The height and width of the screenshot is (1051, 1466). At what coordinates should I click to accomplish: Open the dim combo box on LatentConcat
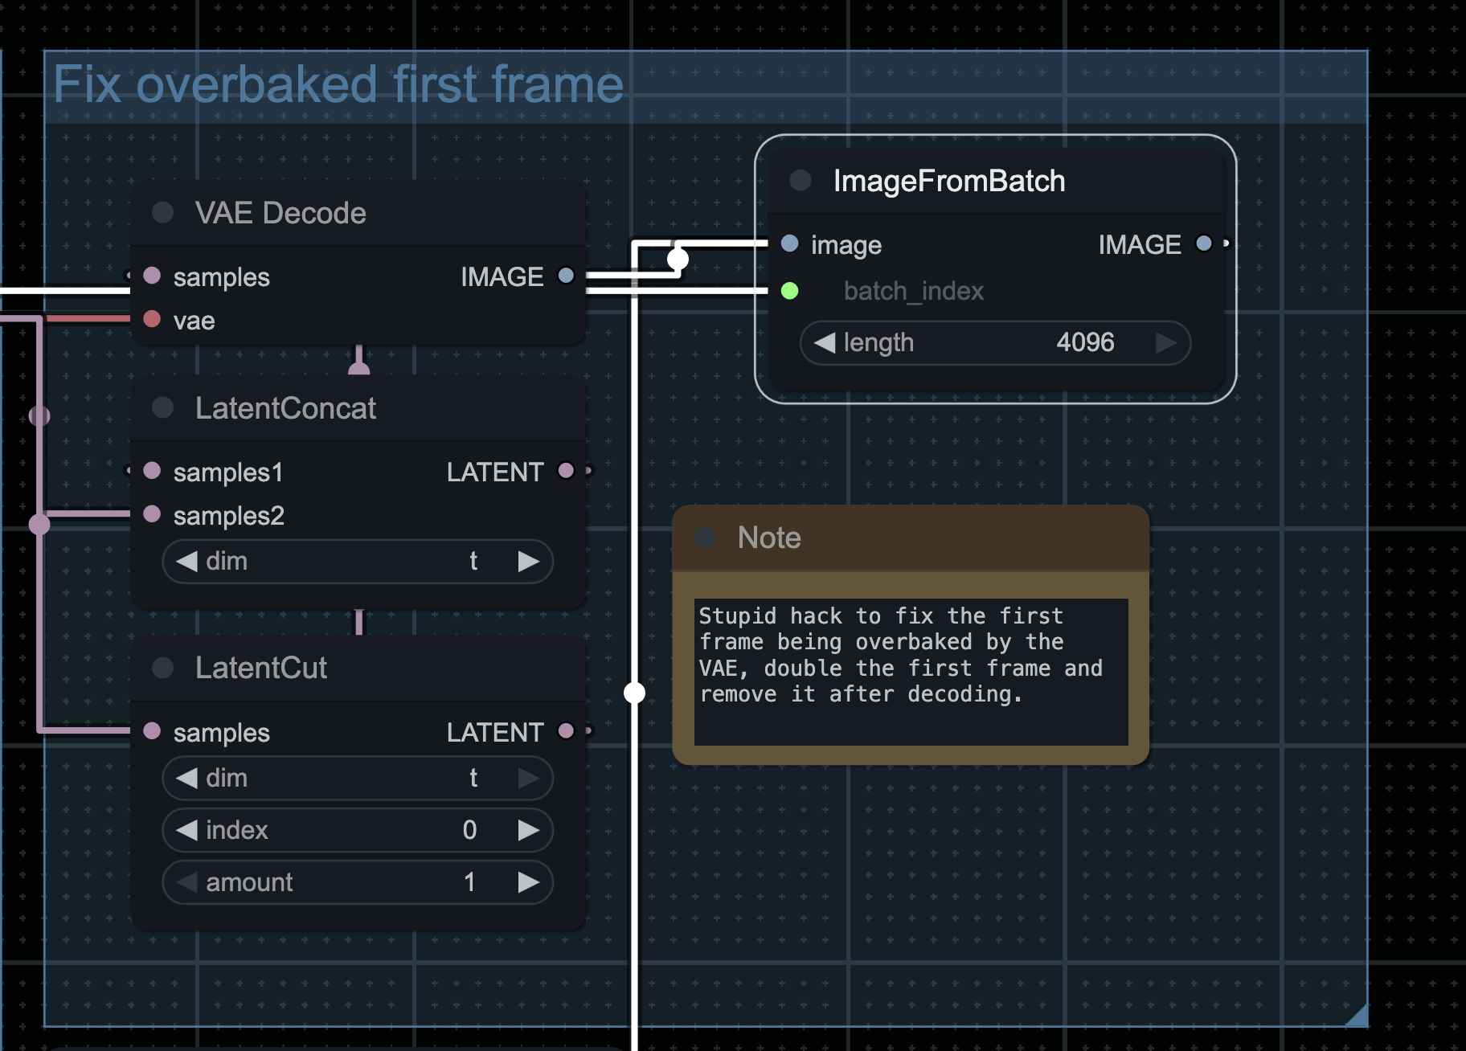tap(358, 561)
